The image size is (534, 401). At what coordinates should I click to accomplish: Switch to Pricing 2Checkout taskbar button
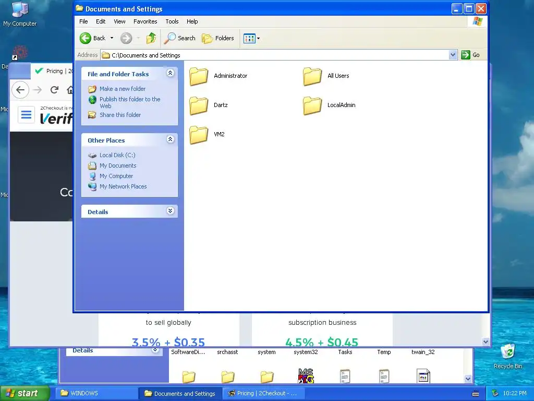pos(264,394)
